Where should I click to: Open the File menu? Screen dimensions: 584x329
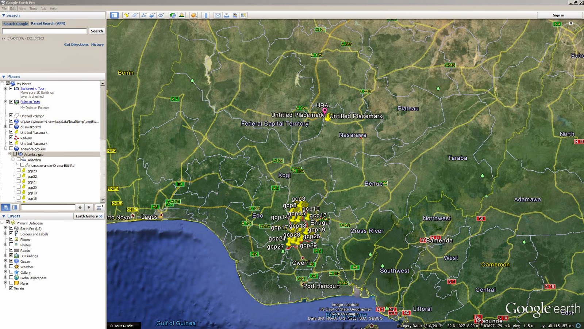pyautogui.click(x=4, y=8)
